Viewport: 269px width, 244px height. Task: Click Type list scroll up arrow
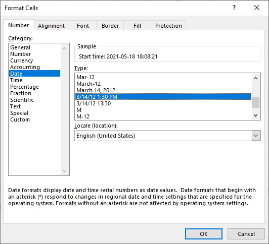(x=255, y=79)
